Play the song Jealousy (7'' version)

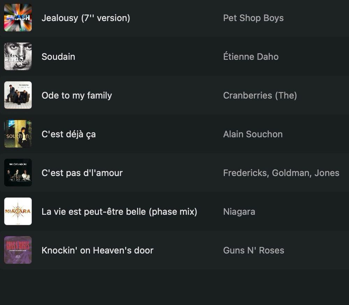(x=86, y=18)
